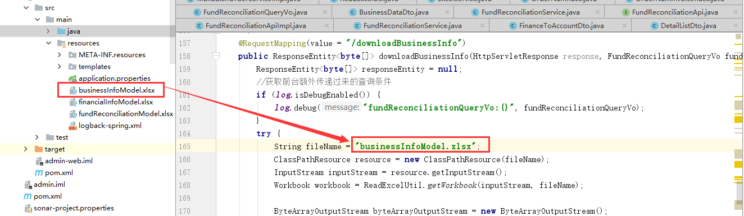Expand the test folder arrow
Viewport: 744px width, 216px height.
coord(37,137)
